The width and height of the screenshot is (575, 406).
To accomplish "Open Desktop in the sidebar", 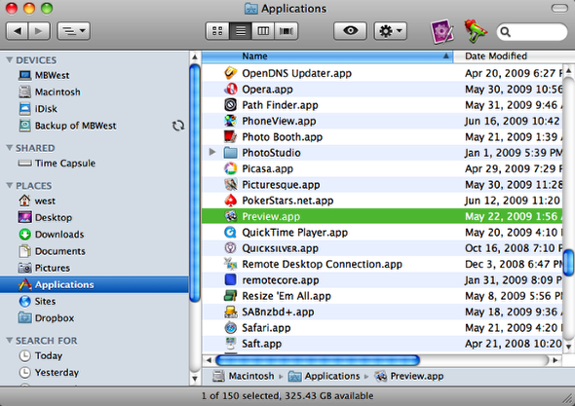I will [x=45, y=217].
